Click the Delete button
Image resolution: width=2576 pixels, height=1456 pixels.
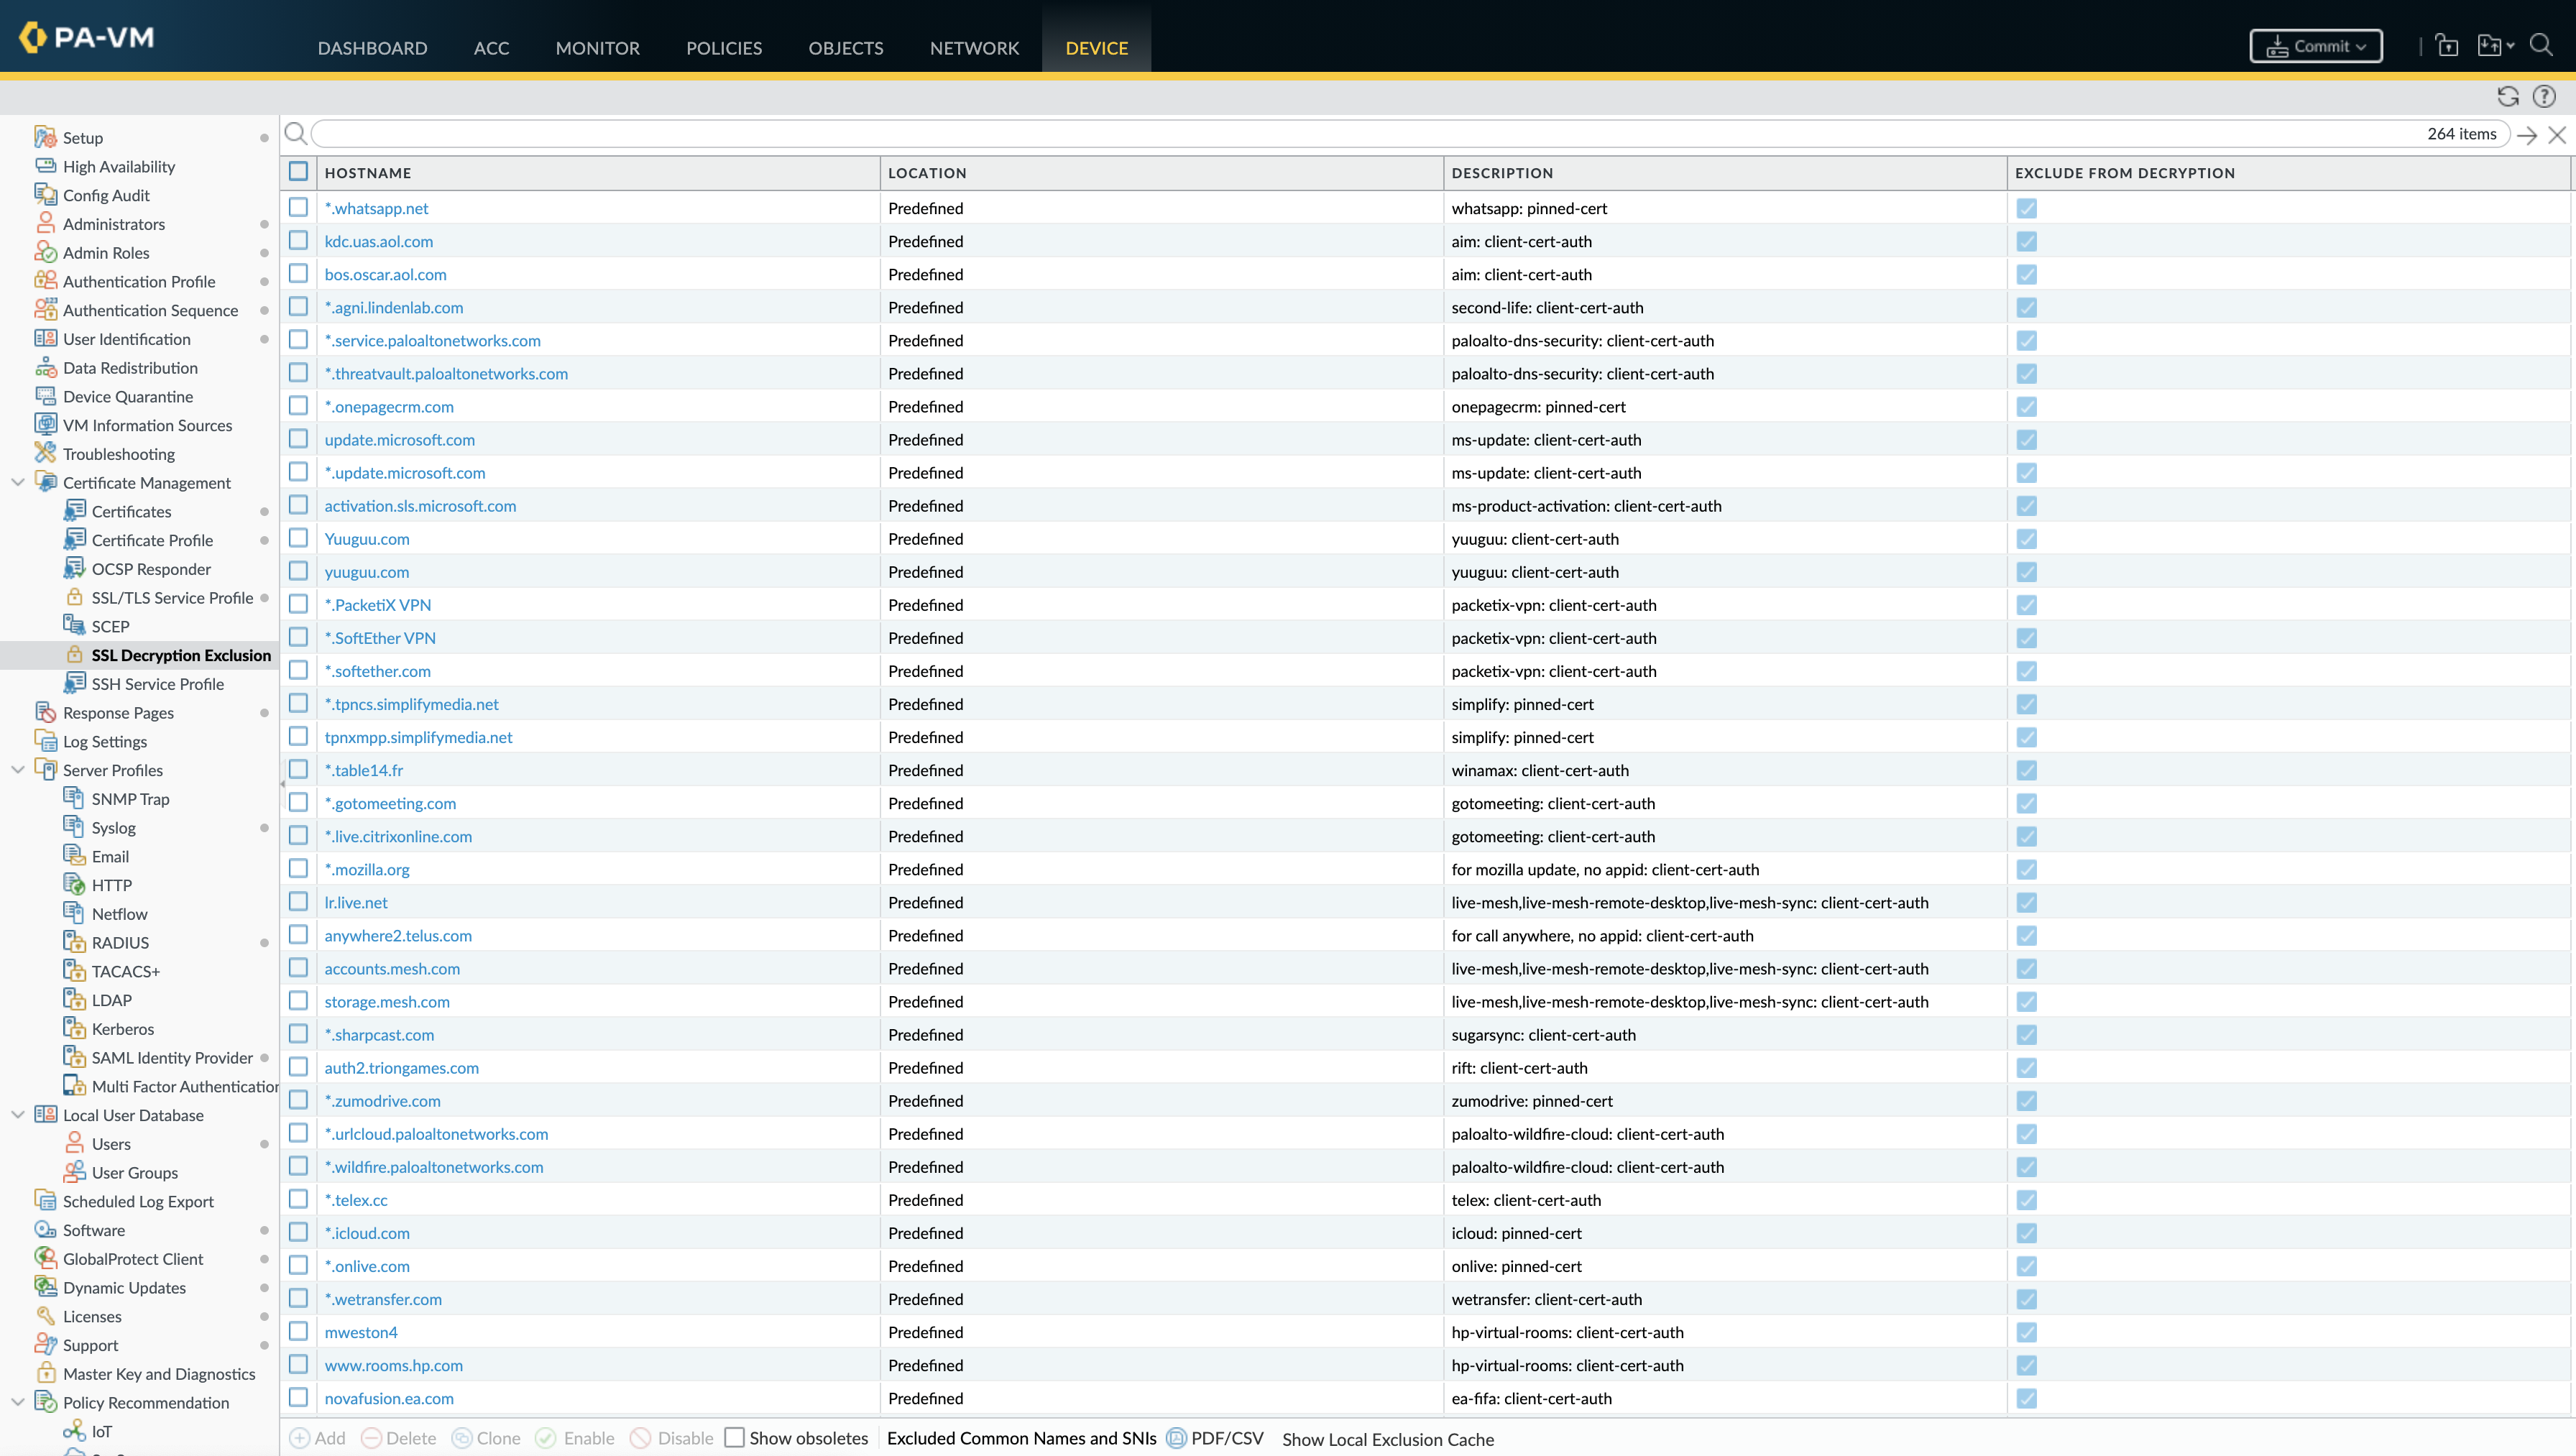398,1438
